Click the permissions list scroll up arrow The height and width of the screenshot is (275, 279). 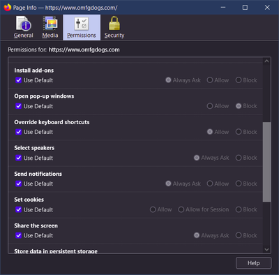click(x=266, y=61)
